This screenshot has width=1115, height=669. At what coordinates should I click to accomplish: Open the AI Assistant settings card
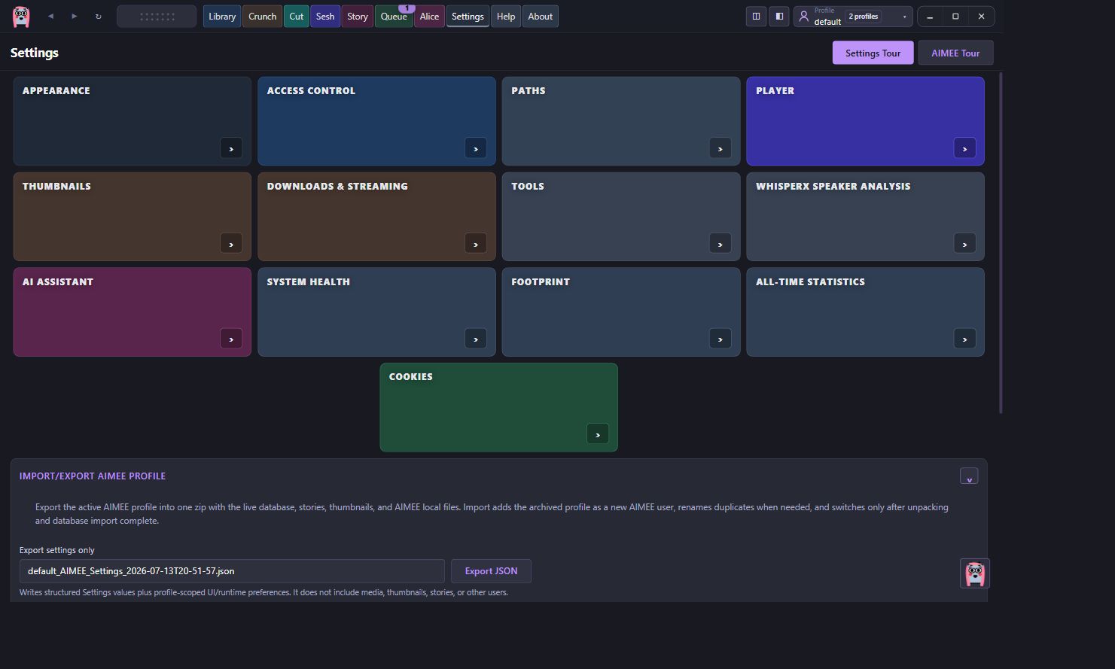[x=133, y=312]
